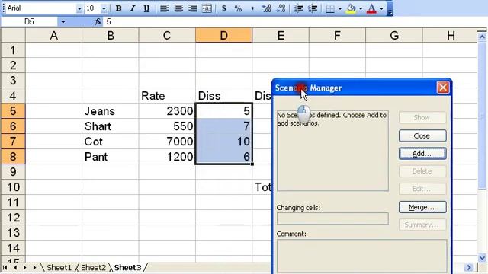Click the scenarios list box
Screen dimensions: 488x274
(332, 151)
